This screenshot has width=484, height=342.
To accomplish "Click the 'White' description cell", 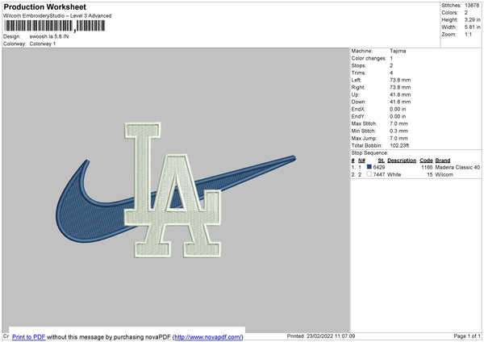I will 394,175.
